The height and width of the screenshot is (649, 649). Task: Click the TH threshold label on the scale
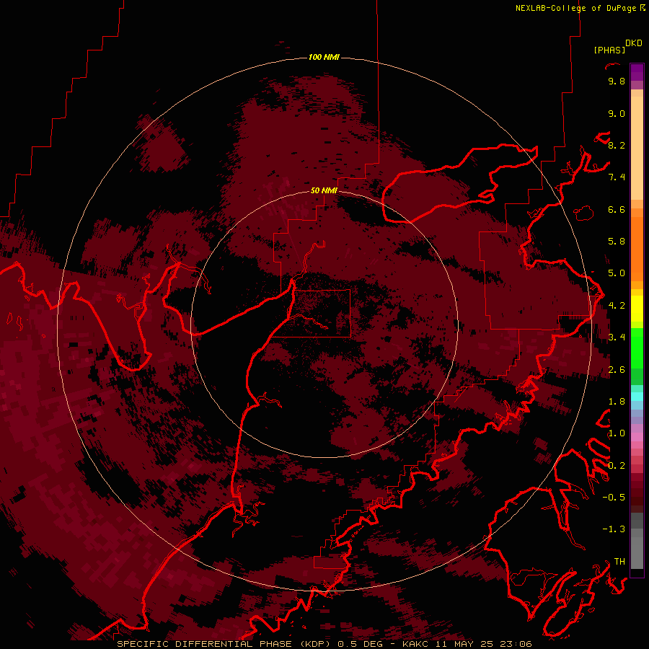(619, 562)
